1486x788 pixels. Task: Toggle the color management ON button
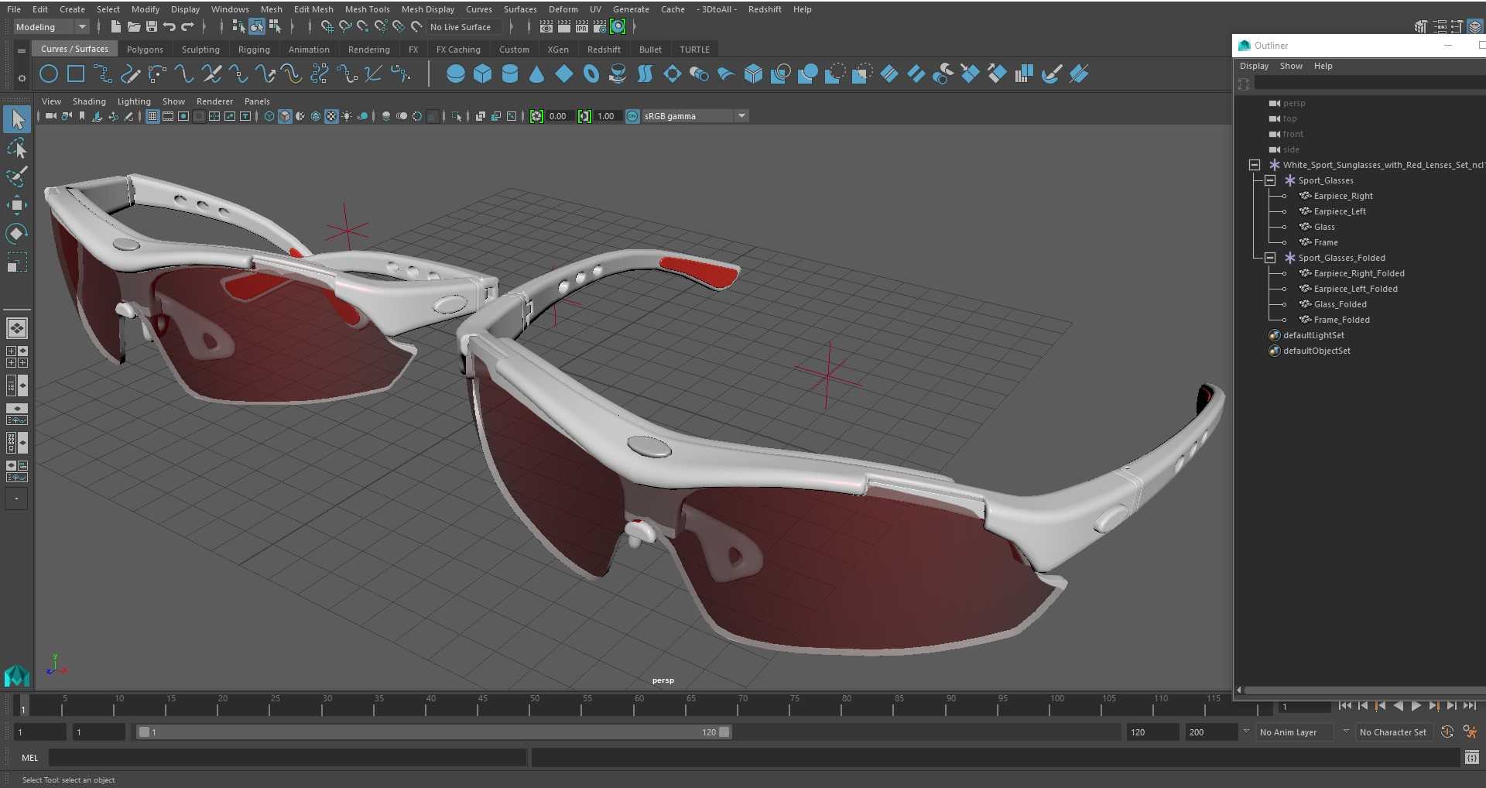coord(632,116)
